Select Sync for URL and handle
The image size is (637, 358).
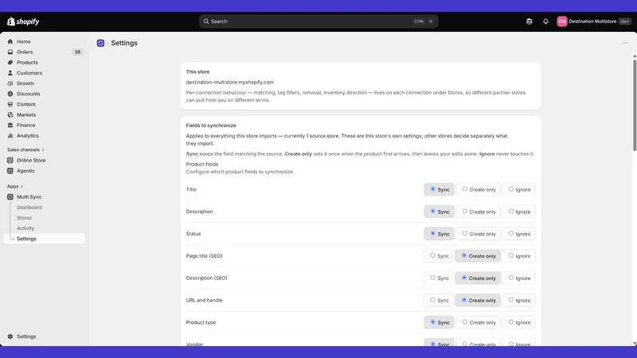439,301
